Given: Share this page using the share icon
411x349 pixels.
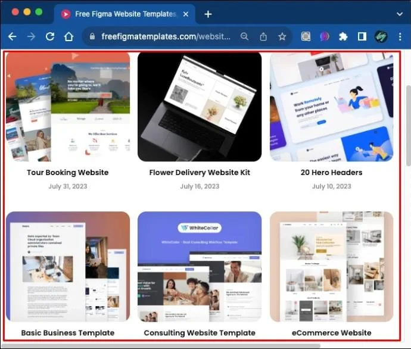Looking at the screenshot, I should [263, 36].
